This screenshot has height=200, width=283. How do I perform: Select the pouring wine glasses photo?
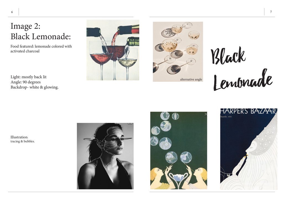[x=113, y=50]
